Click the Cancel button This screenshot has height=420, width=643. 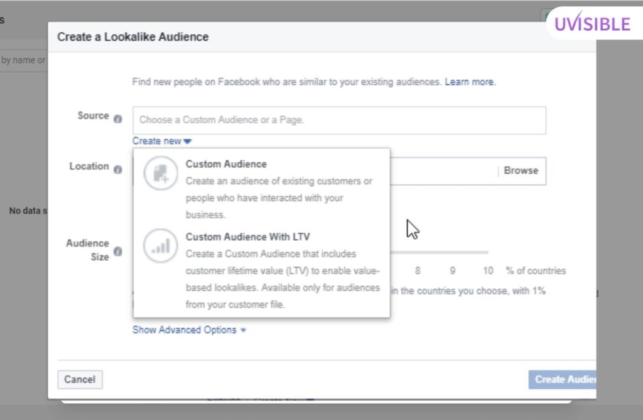80,379
